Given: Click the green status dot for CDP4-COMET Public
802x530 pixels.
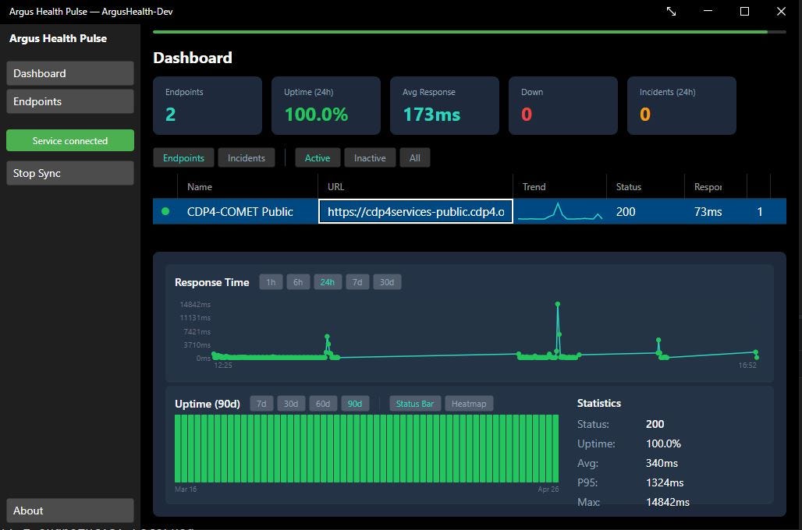Looking at the screenshot, I should click(x=165, y=211).
